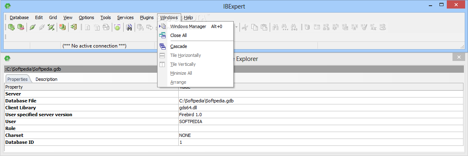
Task: Click the C:\Softpedia\Softpedia.gdb path header bar
Action: point(234,69)
